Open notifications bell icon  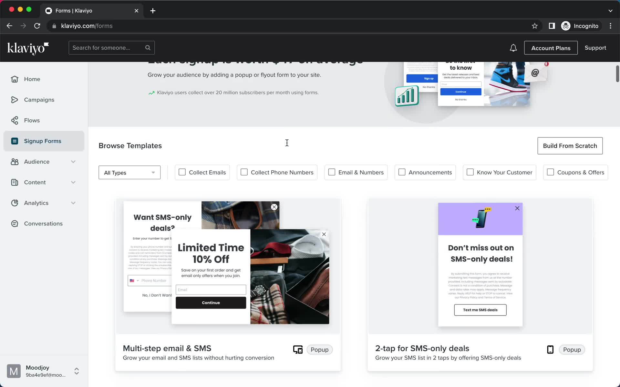tap(513, 48)
